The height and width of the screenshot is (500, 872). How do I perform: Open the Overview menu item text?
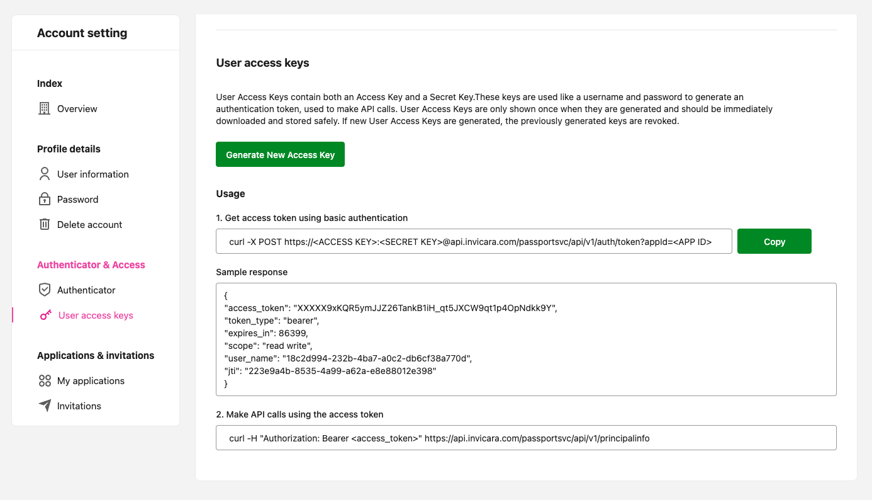[x=77, y=109]
